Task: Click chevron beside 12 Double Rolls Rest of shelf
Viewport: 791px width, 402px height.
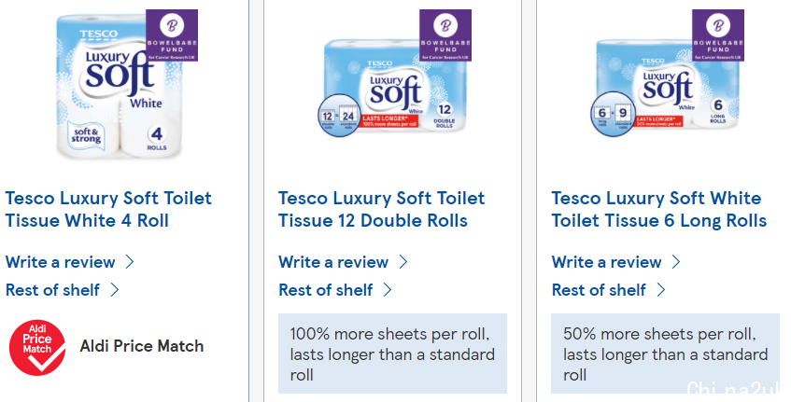Action: [x=388, y=290]
